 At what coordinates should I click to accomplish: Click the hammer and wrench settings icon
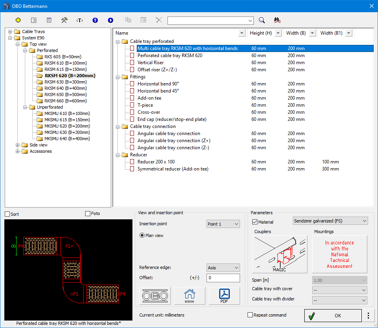point(64,20)
